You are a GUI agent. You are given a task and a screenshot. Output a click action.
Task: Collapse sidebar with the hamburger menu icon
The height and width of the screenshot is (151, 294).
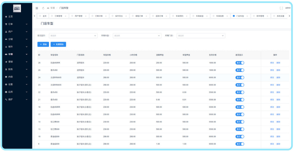tap(37, 8)
